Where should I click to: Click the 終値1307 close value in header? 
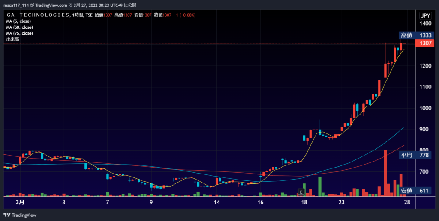[x=162, y=15]
